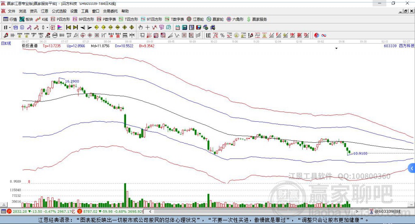Viewport: 415px width, 224px height.
Task: Switch to the K线 chart view
Action: (x=42, y=19)
